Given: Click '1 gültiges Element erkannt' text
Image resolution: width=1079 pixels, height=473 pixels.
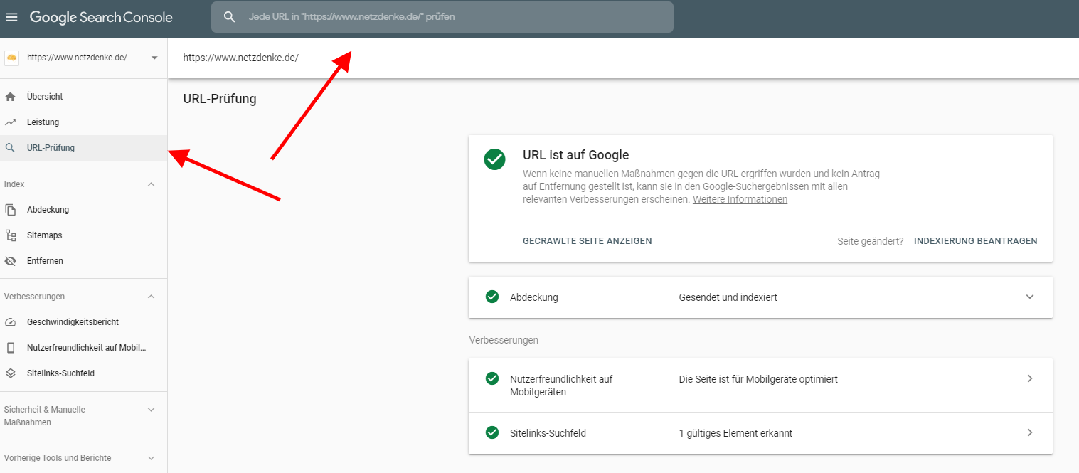Looking at the screenshot, I should (x=735, y=432).
